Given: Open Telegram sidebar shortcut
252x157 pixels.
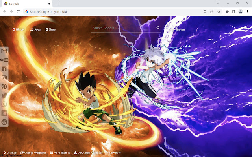Looking at the screenshot, I should pyautogui.click(x=4, y=113).
